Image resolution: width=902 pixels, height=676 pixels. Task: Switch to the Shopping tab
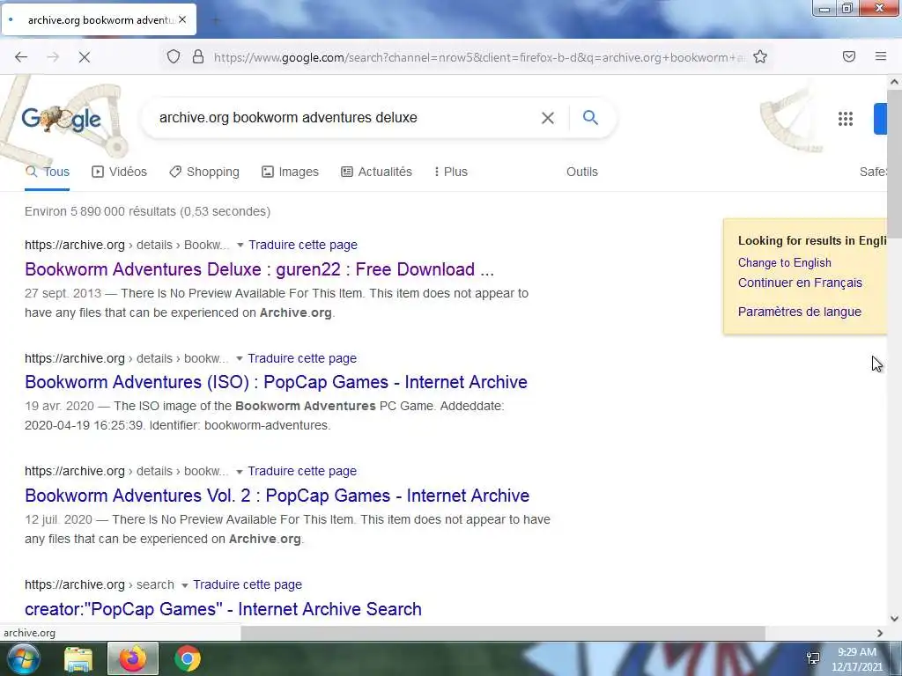204,172
